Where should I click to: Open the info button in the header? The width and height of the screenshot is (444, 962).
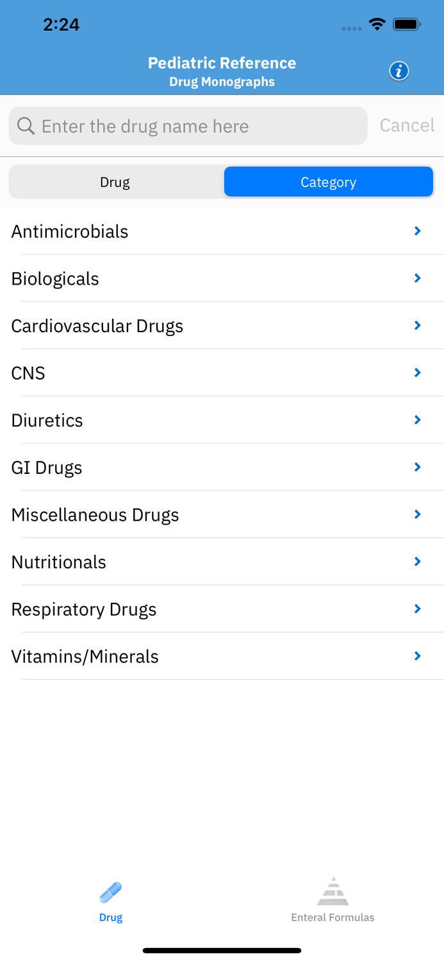[399, 71]
